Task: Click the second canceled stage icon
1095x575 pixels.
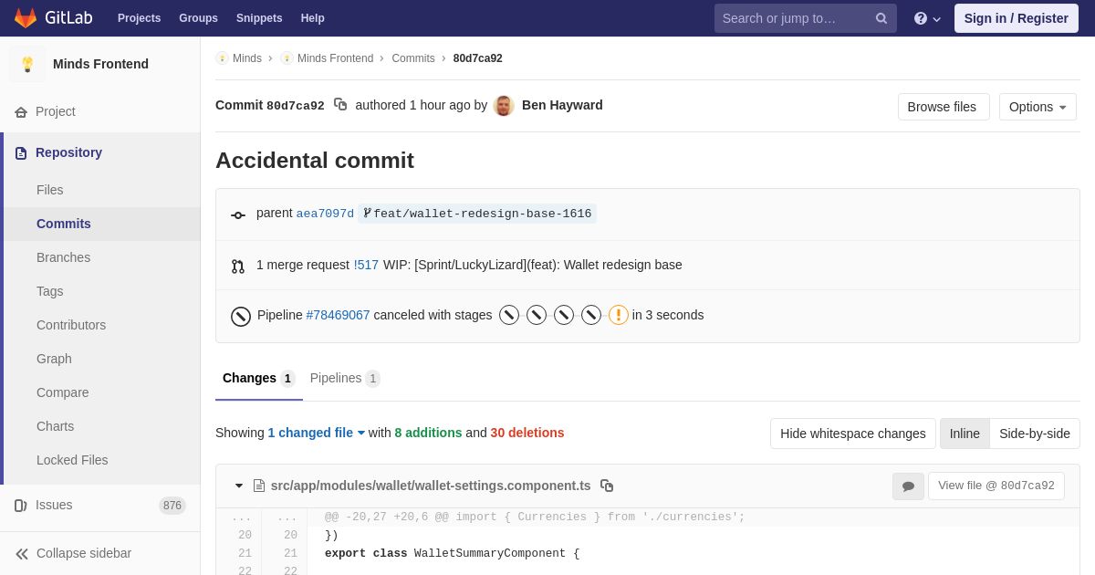Action: pyautogui.click(x=537, y=315)
